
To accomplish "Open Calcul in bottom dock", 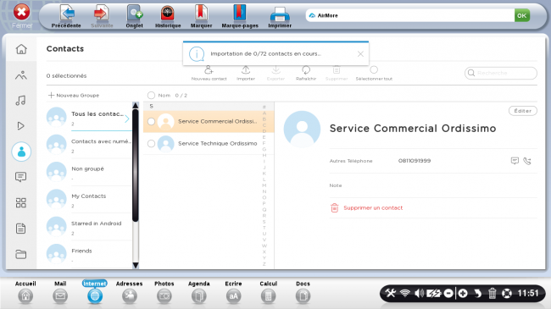I will (x=268, y=292).
